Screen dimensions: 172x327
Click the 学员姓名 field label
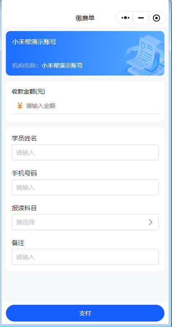pyautogui.click(x=24, y=138)
